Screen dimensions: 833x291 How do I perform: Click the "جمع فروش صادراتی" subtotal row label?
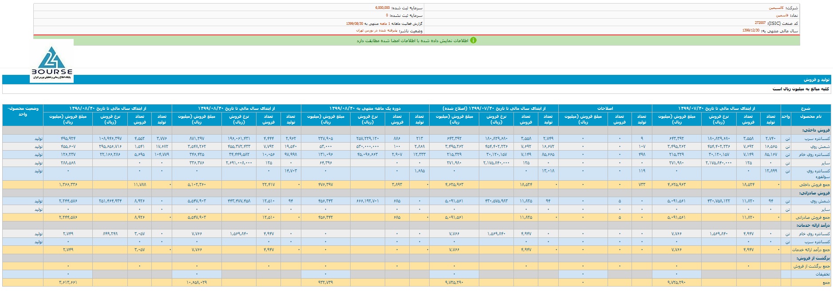click(x=813, y=217)
